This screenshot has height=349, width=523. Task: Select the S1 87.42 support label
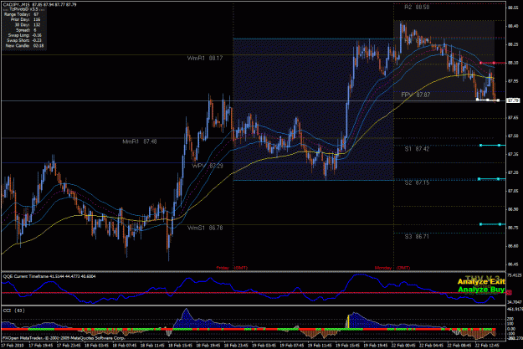(417, 149)
